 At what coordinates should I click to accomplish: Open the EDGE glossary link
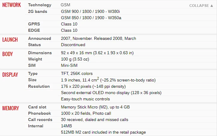34,30
